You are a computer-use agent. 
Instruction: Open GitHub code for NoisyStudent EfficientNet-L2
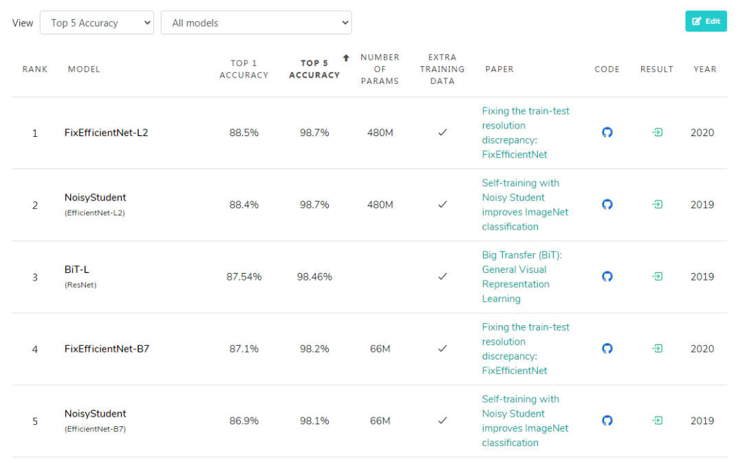607,204
